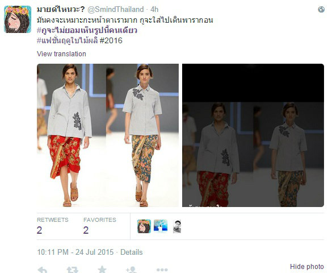Open the blue ocean avatar in the retweeters list
Viewport: 328px width, 273px height.
pos(161,226)
